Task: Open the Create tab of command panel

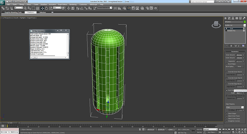Action: (225, 18)
